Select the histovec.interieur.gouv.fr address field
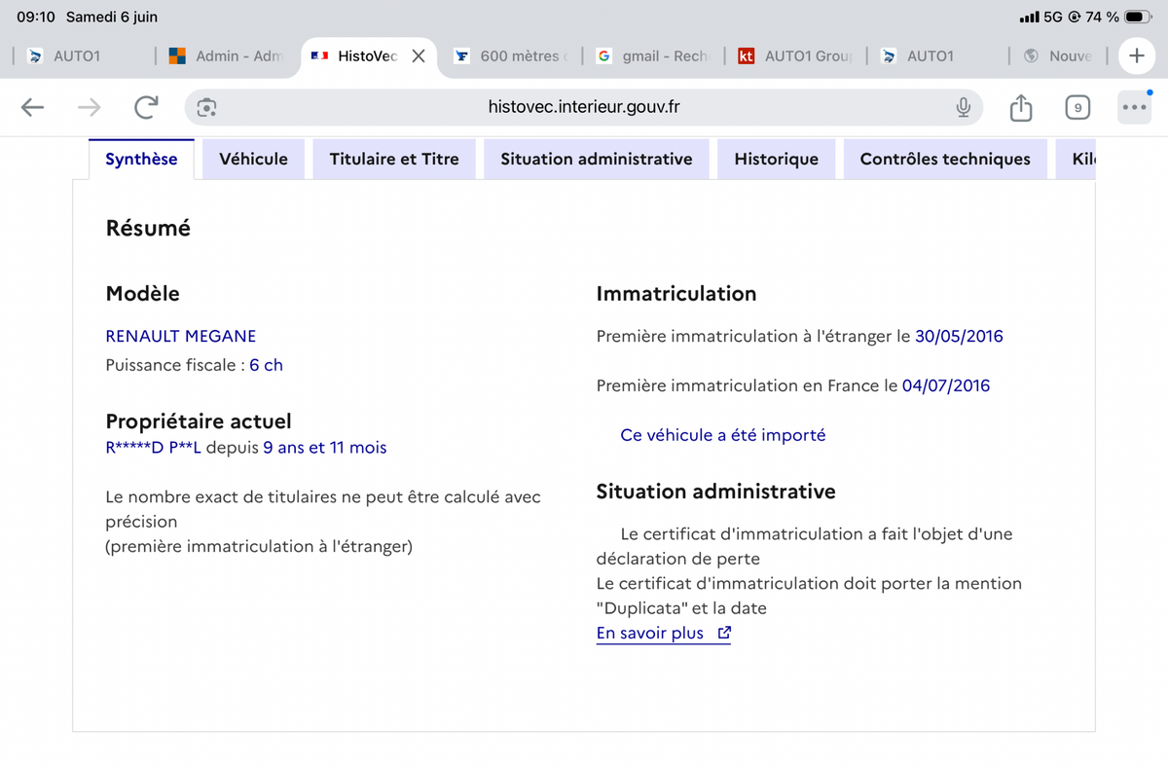Viewport: 1168px width, 767px height. tap(584, 107)
